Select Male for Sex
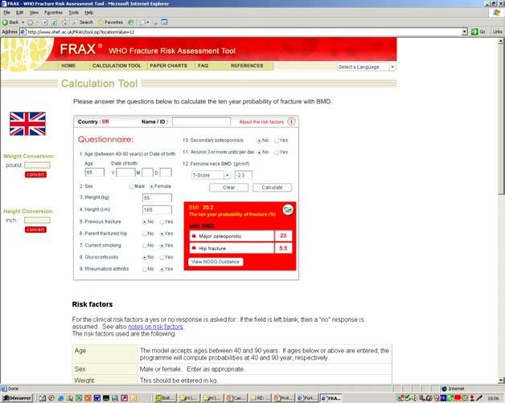The width and height of the screenshot is (505, 403). [x=131, y=186]
